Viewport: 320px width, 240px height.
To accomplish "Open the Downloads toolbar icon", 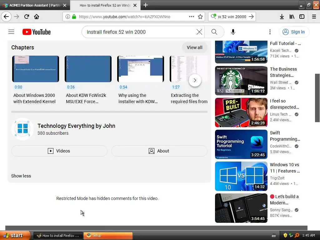I will point(282,17).
